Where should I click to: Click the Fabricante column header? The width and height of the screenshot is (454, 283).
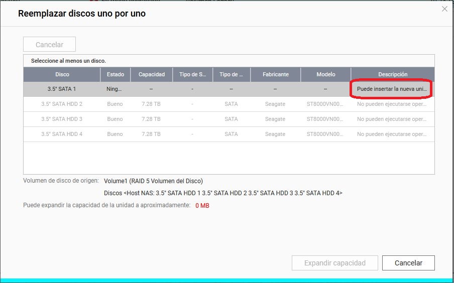(275, 74)
